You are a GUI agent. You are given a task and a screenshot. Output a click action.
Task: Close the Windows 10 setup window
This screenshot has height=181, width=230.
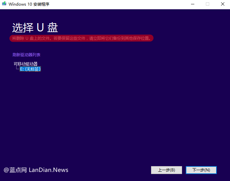click(222, 4)
